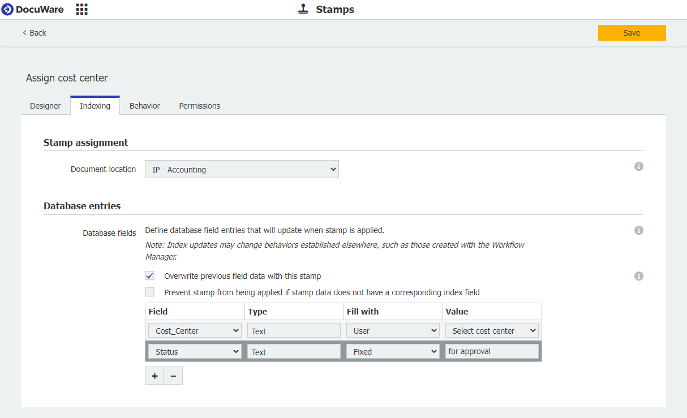Go back using Back link

[x=35, y=33]
